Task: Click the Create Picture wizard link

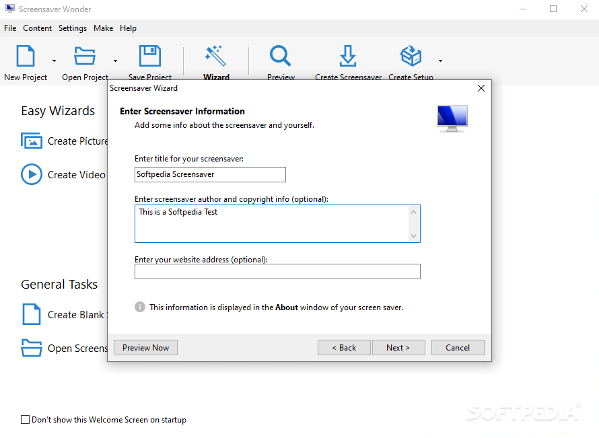Action: [x=77, y=141]
